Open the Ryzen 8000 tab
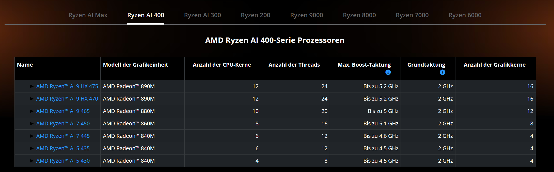The width and height of the screenshot is (554, 172). click(359, 15)
